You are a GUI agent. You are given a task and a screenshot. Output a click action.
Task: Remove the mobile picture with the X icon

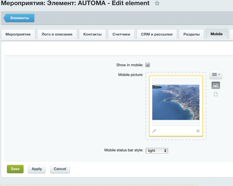(x=198, y=131)
